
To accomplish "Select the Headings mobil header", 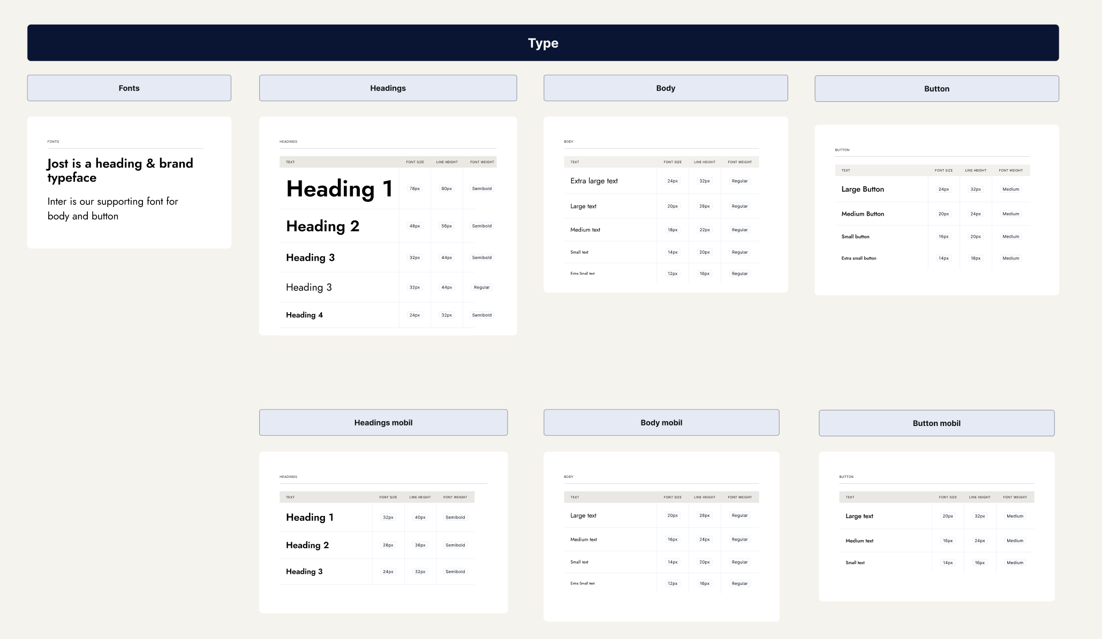I will (383, 423).
